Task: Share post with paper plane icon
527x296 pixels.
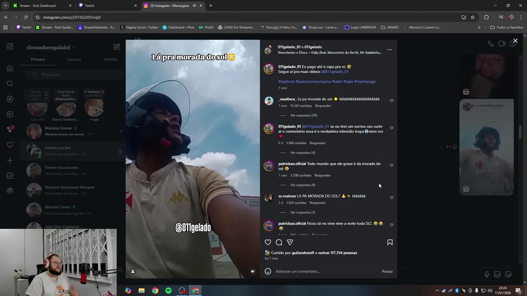Action: tap(290, 243)
